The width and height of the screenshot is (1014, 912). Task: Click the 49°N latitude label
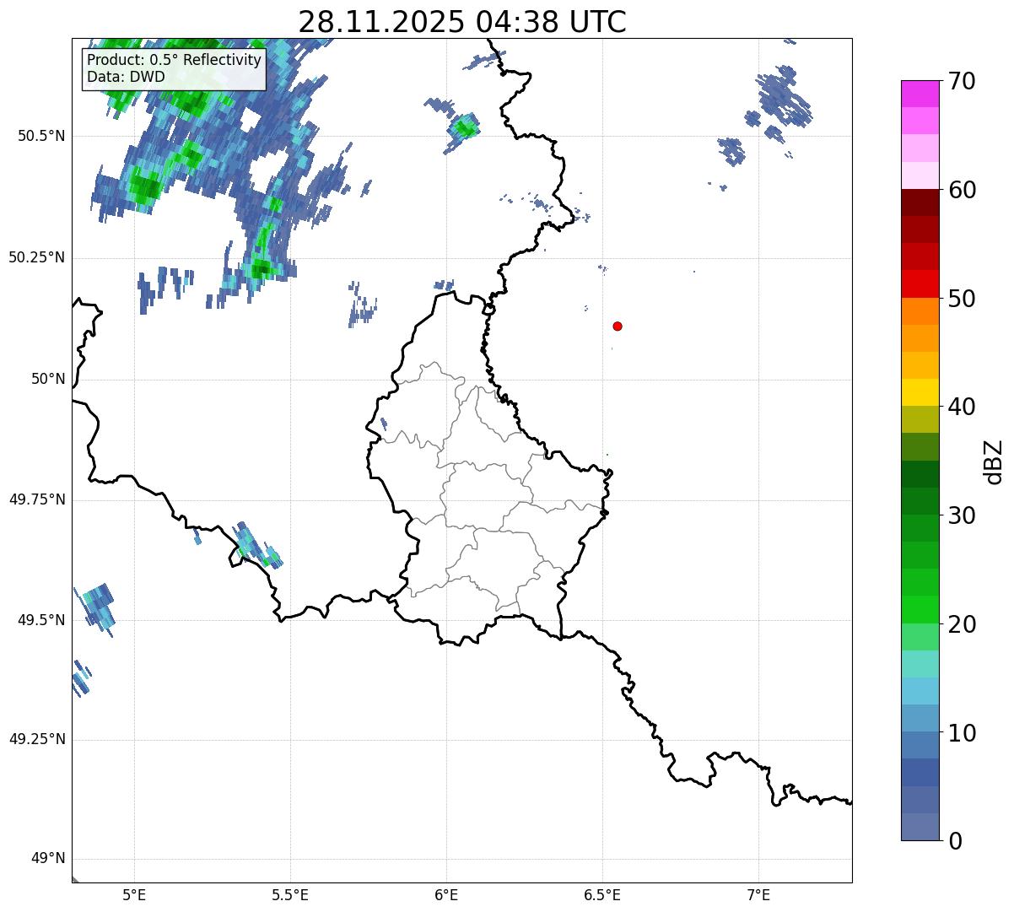(48, 859)
